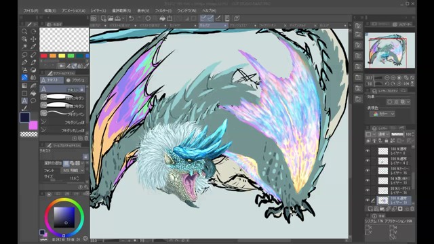The width and height of the screenshot is (434, 244).
Task: Click the Lock layer padlock icon
Action: click(386, 141)
